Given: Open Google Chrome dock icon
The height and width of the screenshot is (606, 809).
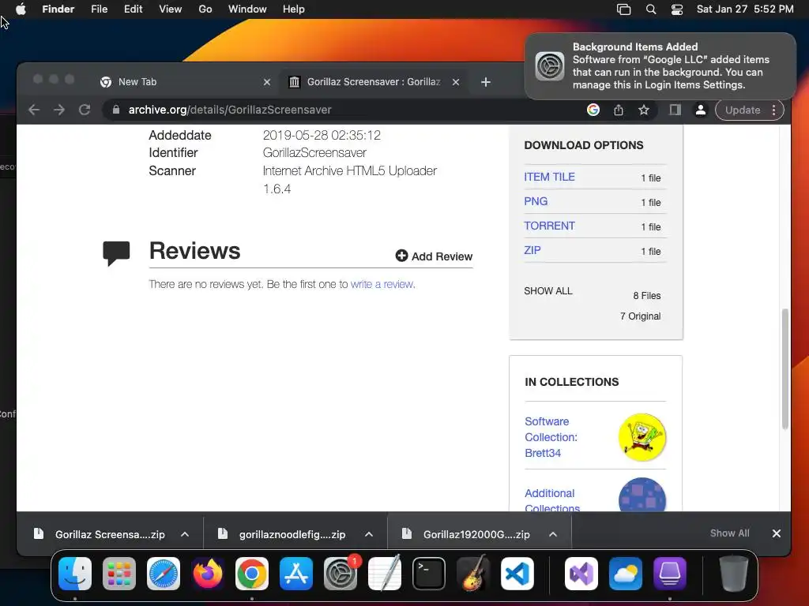Looking at the screenshot, I should tap(252, 574).
